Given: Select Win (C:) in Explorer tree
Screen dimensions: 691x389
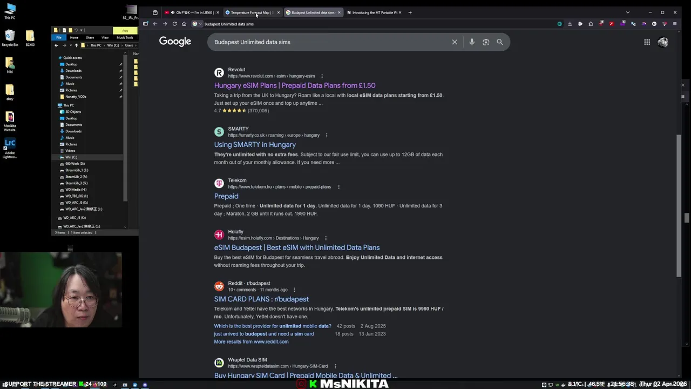Looking at the screenshot, I should [71, 157].
